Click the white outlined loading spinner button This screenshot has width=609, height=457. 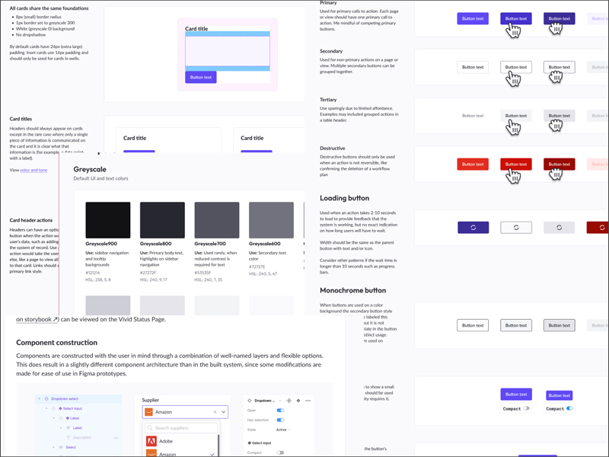coord(516,228)
